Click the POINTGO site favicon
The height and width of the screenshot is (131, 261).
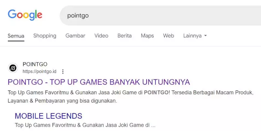pos(13,68)
